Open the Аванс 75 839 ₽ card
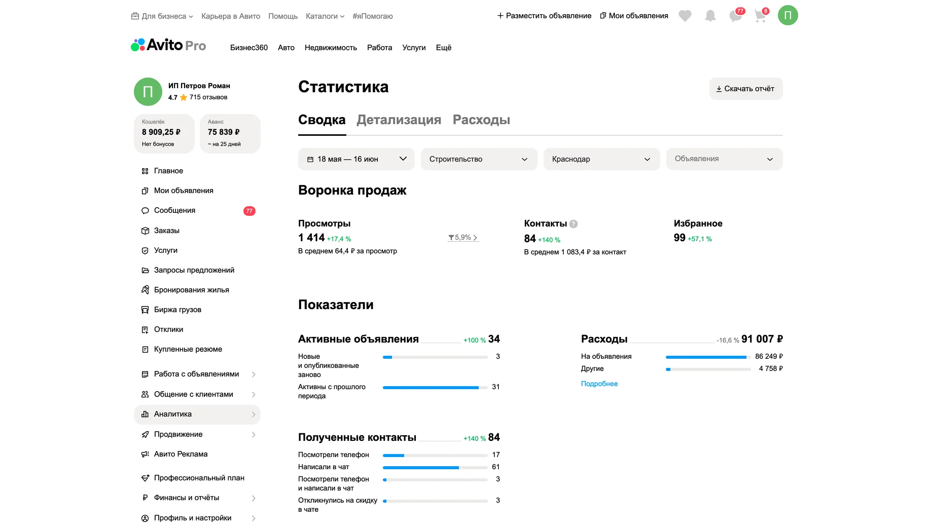Image resolution: width=929 pixels, height=527 pixels. point(230,133)
